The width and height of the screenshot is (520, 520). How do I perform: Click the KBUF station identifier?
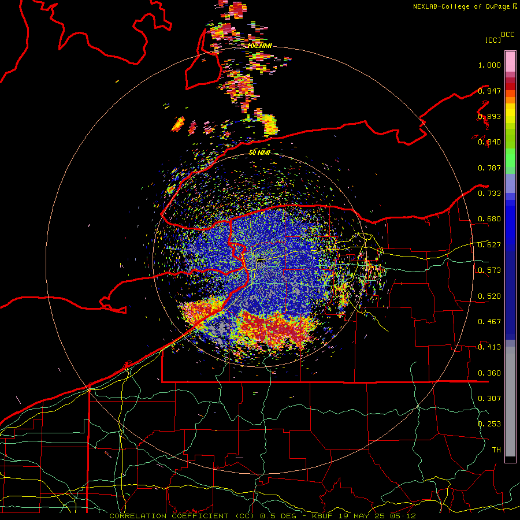pos(322,516)
